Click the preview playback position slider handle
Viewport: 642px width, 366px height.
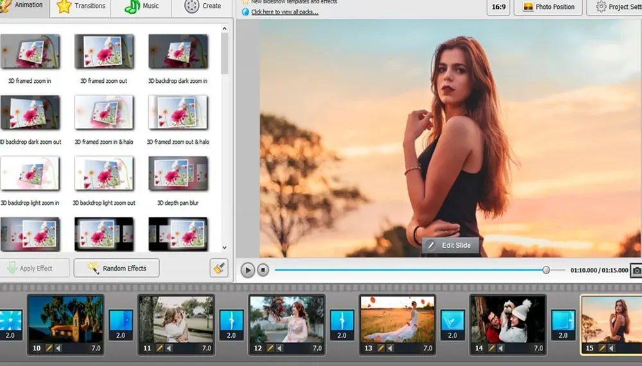click(x=546, y=270)
